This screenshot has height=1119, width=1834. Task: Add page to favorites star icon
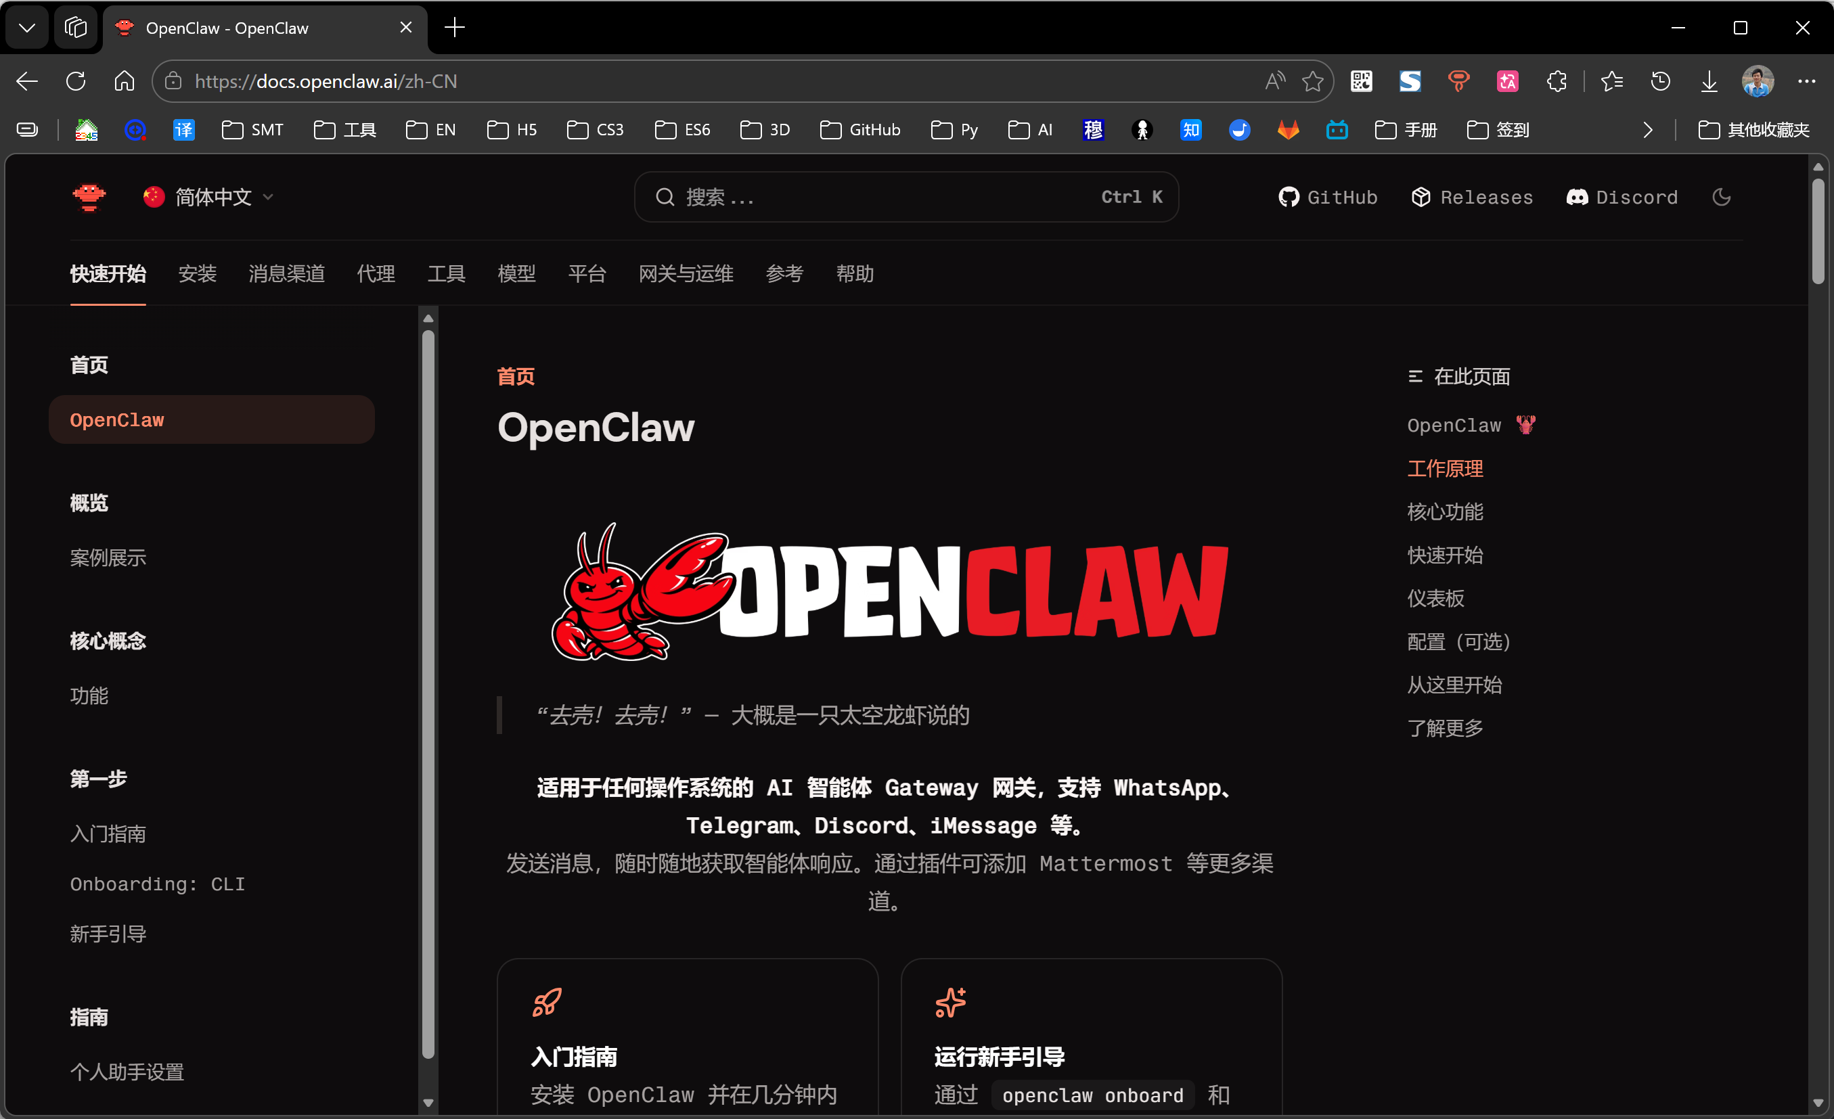pos(1312,81)
